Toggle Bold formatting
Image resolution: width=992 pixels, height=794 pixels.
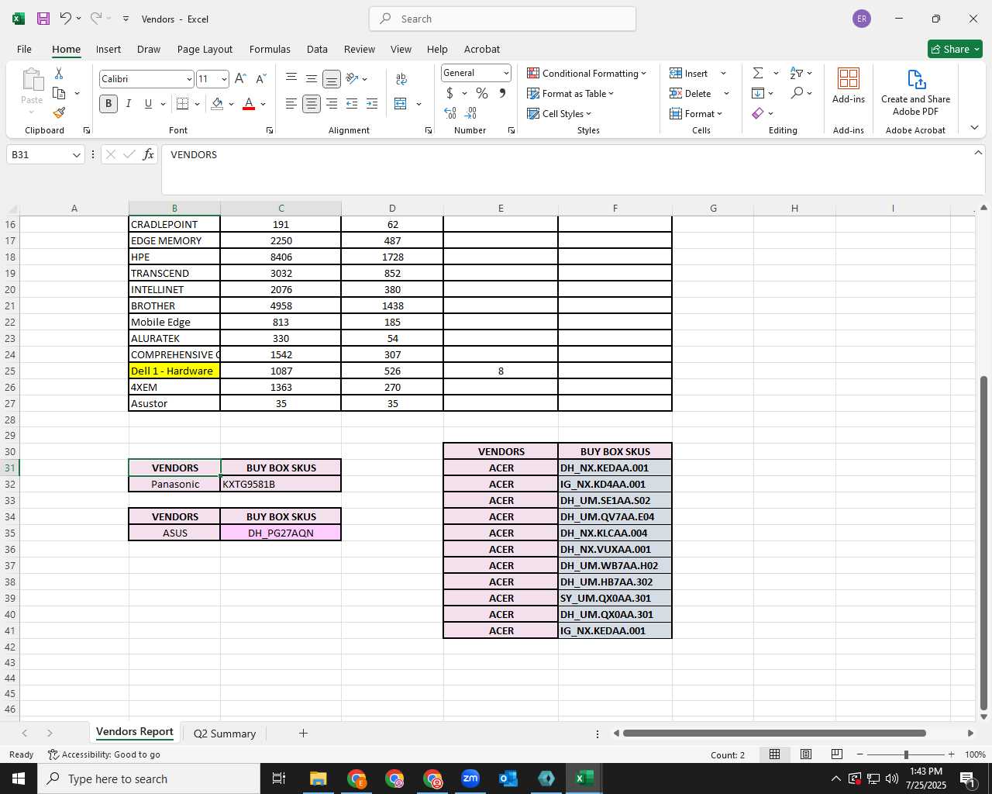[108, 103]
